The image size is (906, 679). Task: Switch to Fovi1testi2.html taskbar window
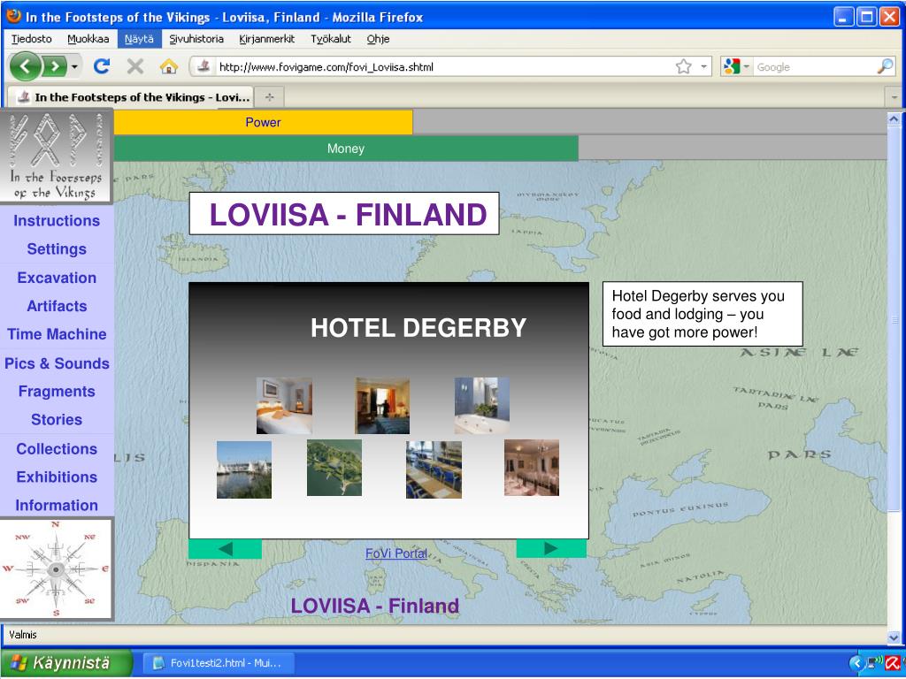coord(219,663)
